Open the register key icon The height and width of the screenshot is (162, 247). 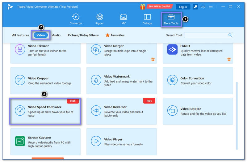tap(195, 7)
